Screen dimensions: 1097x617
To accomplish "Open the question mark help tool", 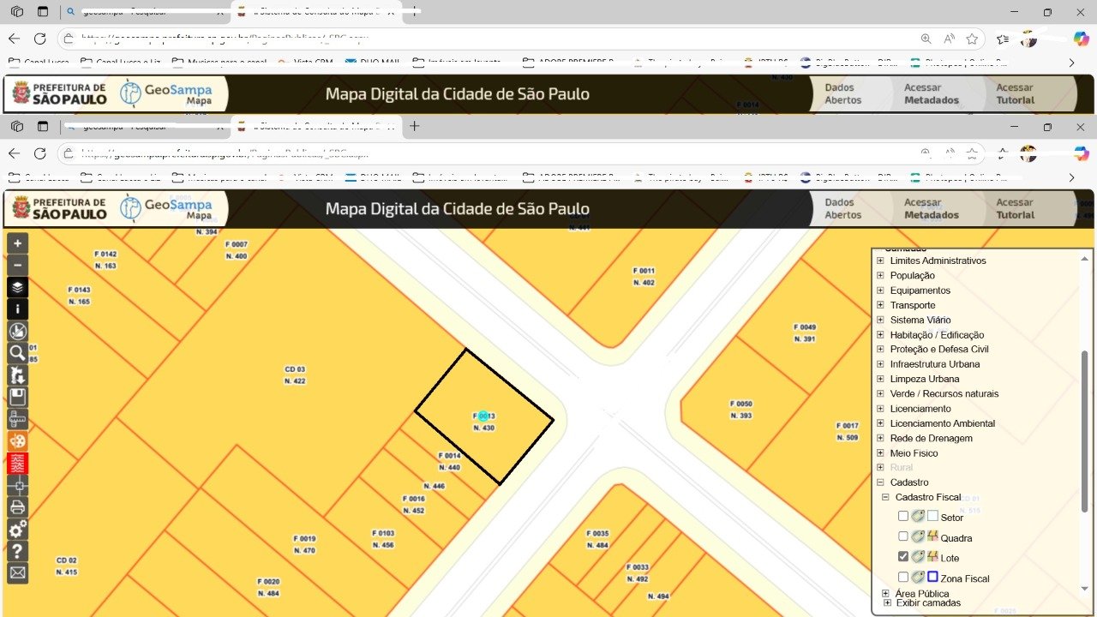I will (17, 551).
